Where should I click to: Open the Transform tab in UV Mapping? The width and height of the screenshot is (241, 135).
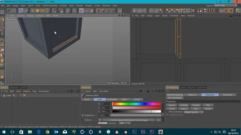coord(227,95)
